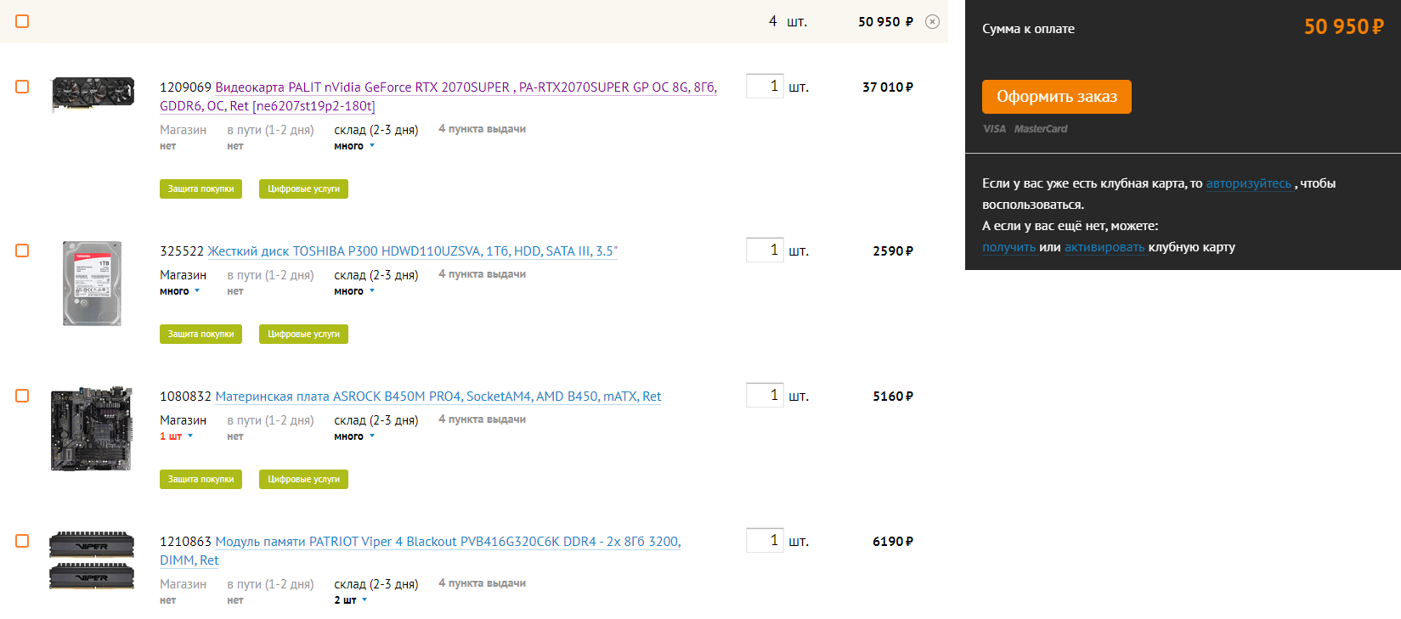Open the Patriot Viper memory thumbnail
Viewport: 1401px width, 619px height.
(x=92, y=560)
